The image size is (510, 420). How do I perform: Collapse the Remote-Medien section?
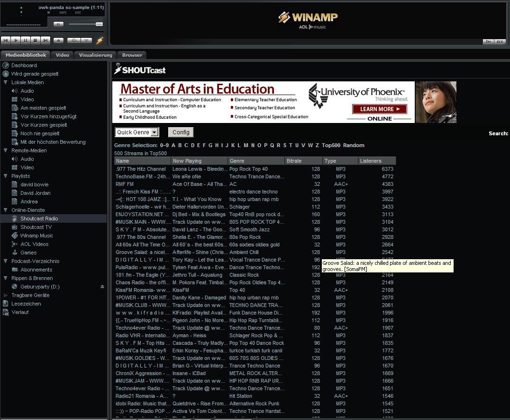tap(6, 150)
